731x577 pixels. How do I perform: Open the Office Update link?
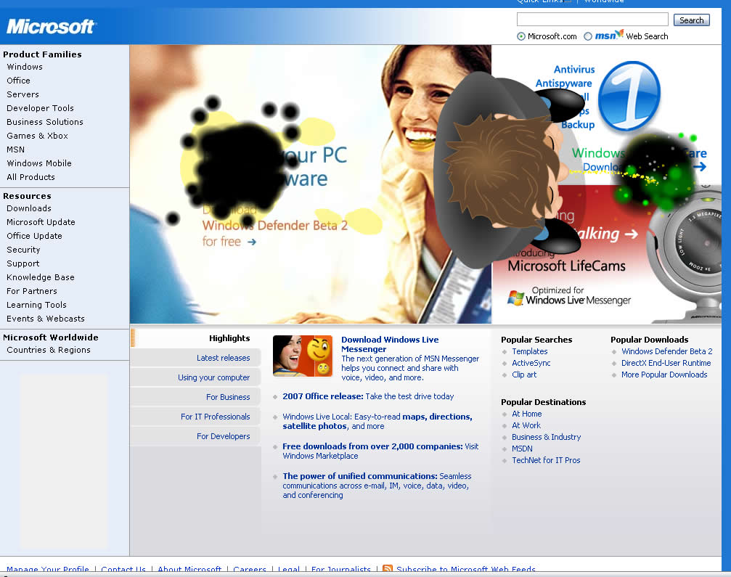click(x=35, y=236)
